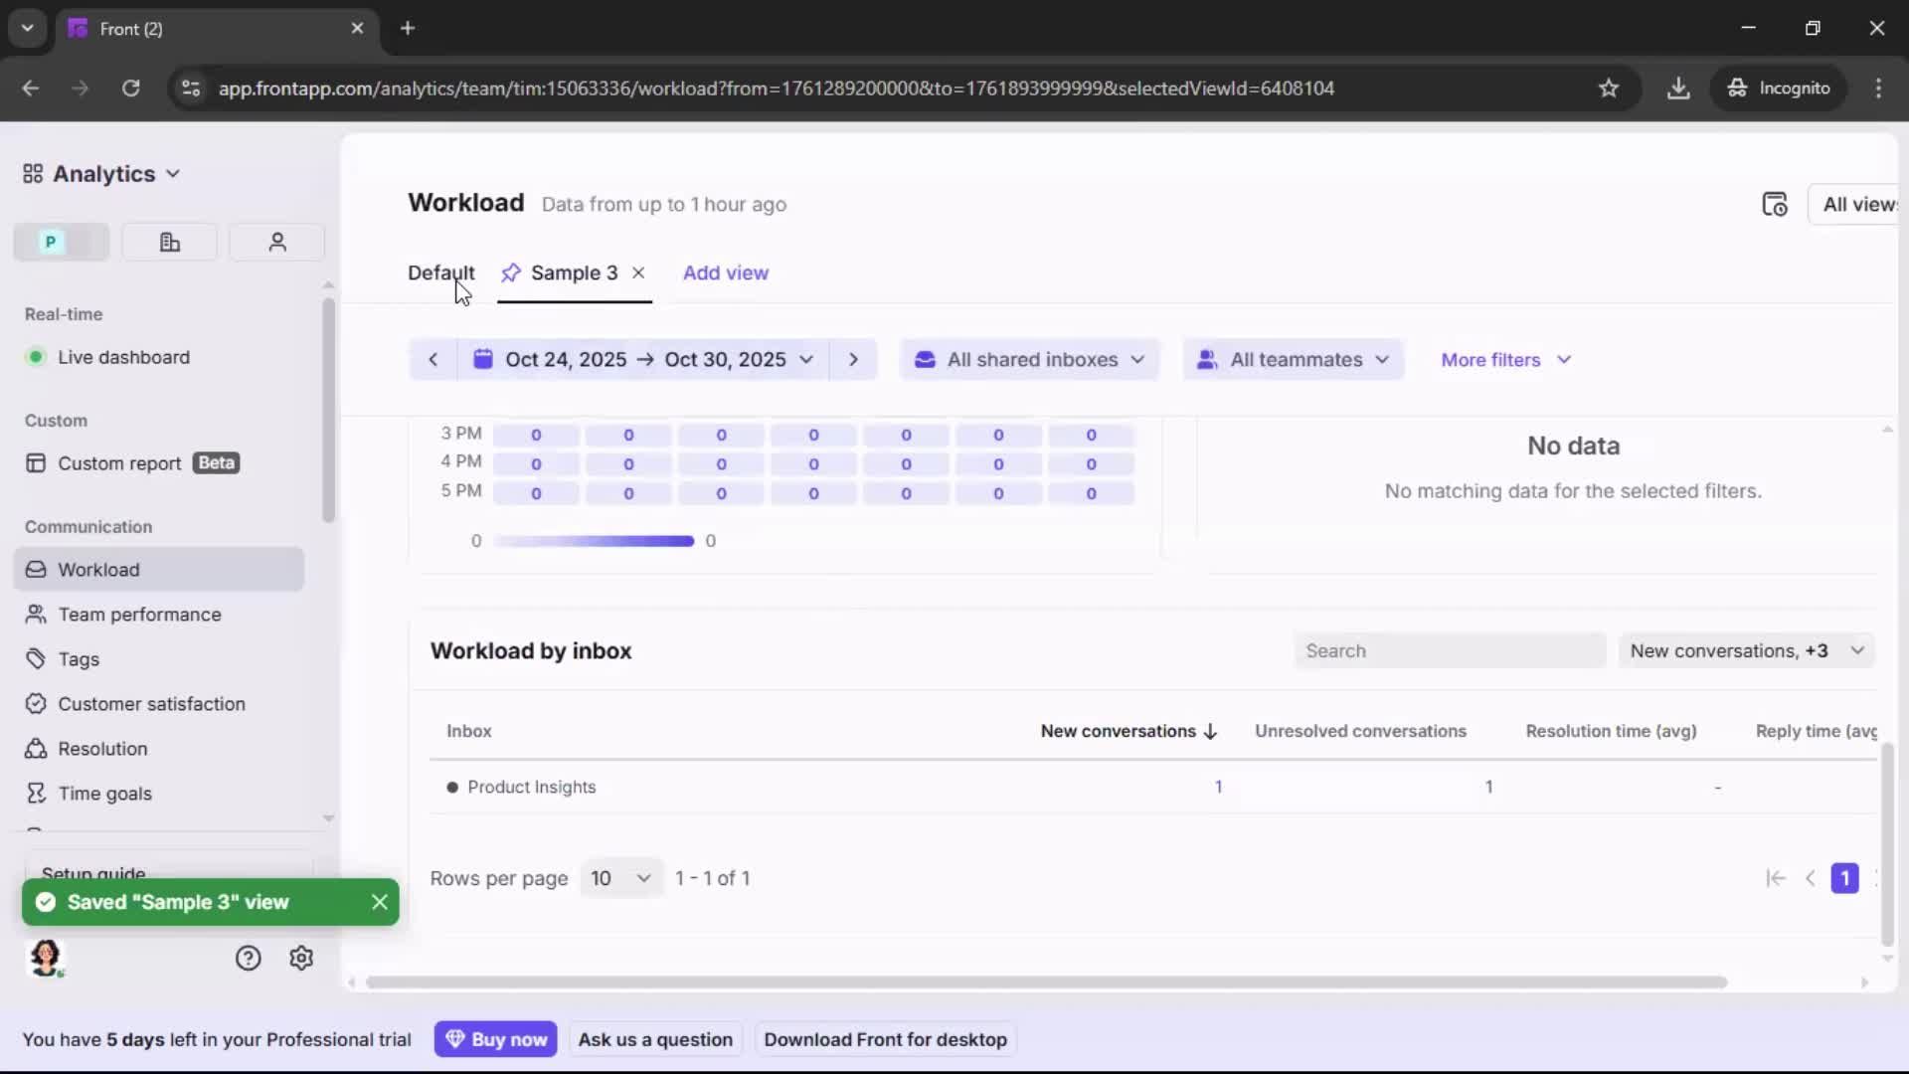The height and width of the screenshot is (1074, 1909).
Task: Dismiss the Saved Sample 3 view notification
Action: pos(380,902)
